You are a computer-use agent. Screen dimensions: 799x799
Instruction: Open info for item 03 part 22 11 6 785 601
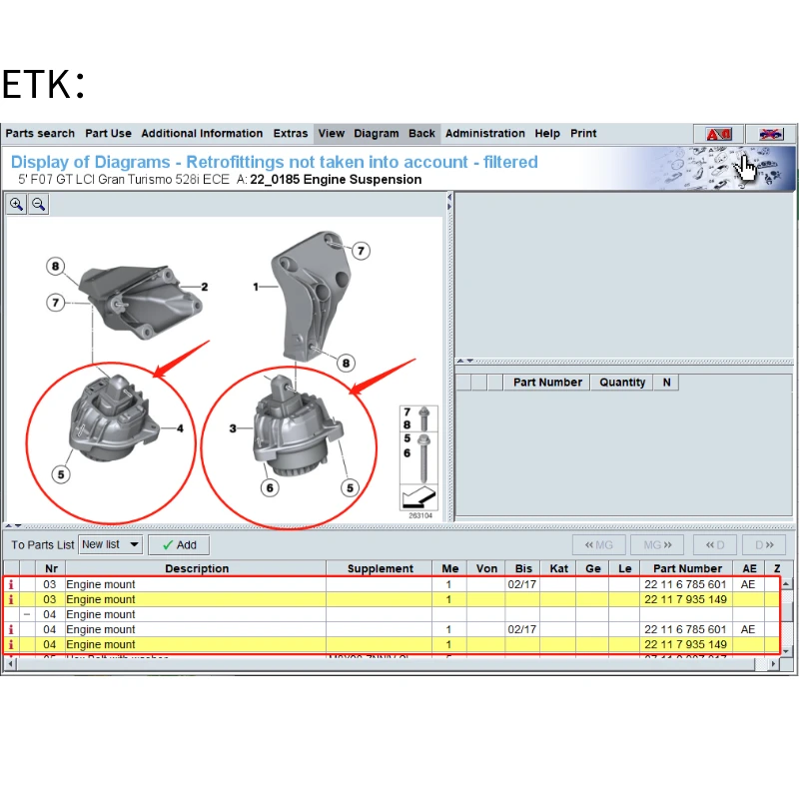[11, 584]
